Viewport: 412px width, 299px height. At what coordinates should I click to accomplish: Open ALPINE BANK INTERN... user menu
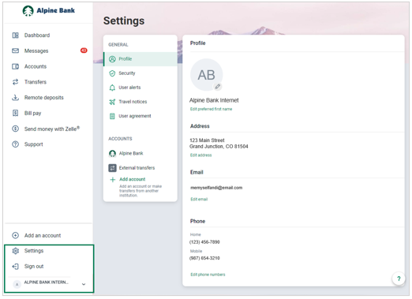[x=50, y=284]
